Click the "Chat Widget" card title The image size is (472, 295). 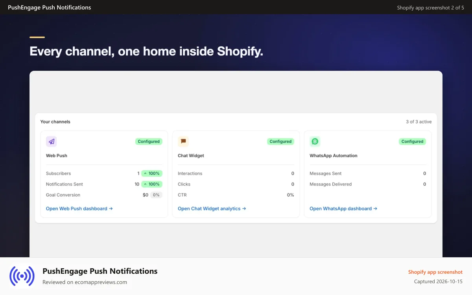point(191,156)
